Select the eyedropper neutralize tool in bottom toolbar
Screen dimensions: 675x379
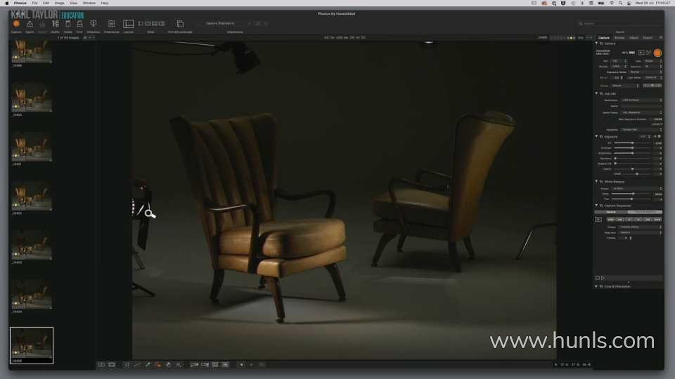148,364
